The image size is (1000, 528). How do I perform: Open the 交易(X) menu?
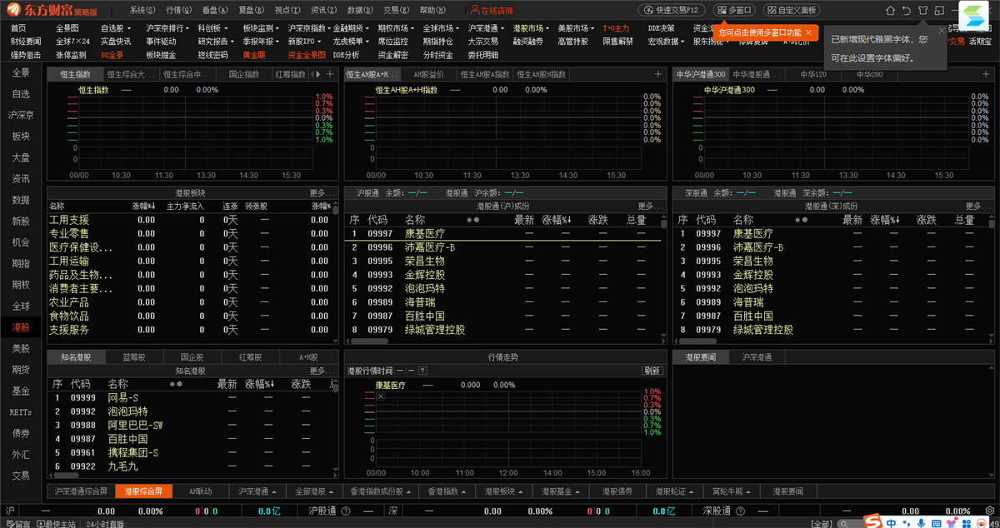tap(397, 11)
